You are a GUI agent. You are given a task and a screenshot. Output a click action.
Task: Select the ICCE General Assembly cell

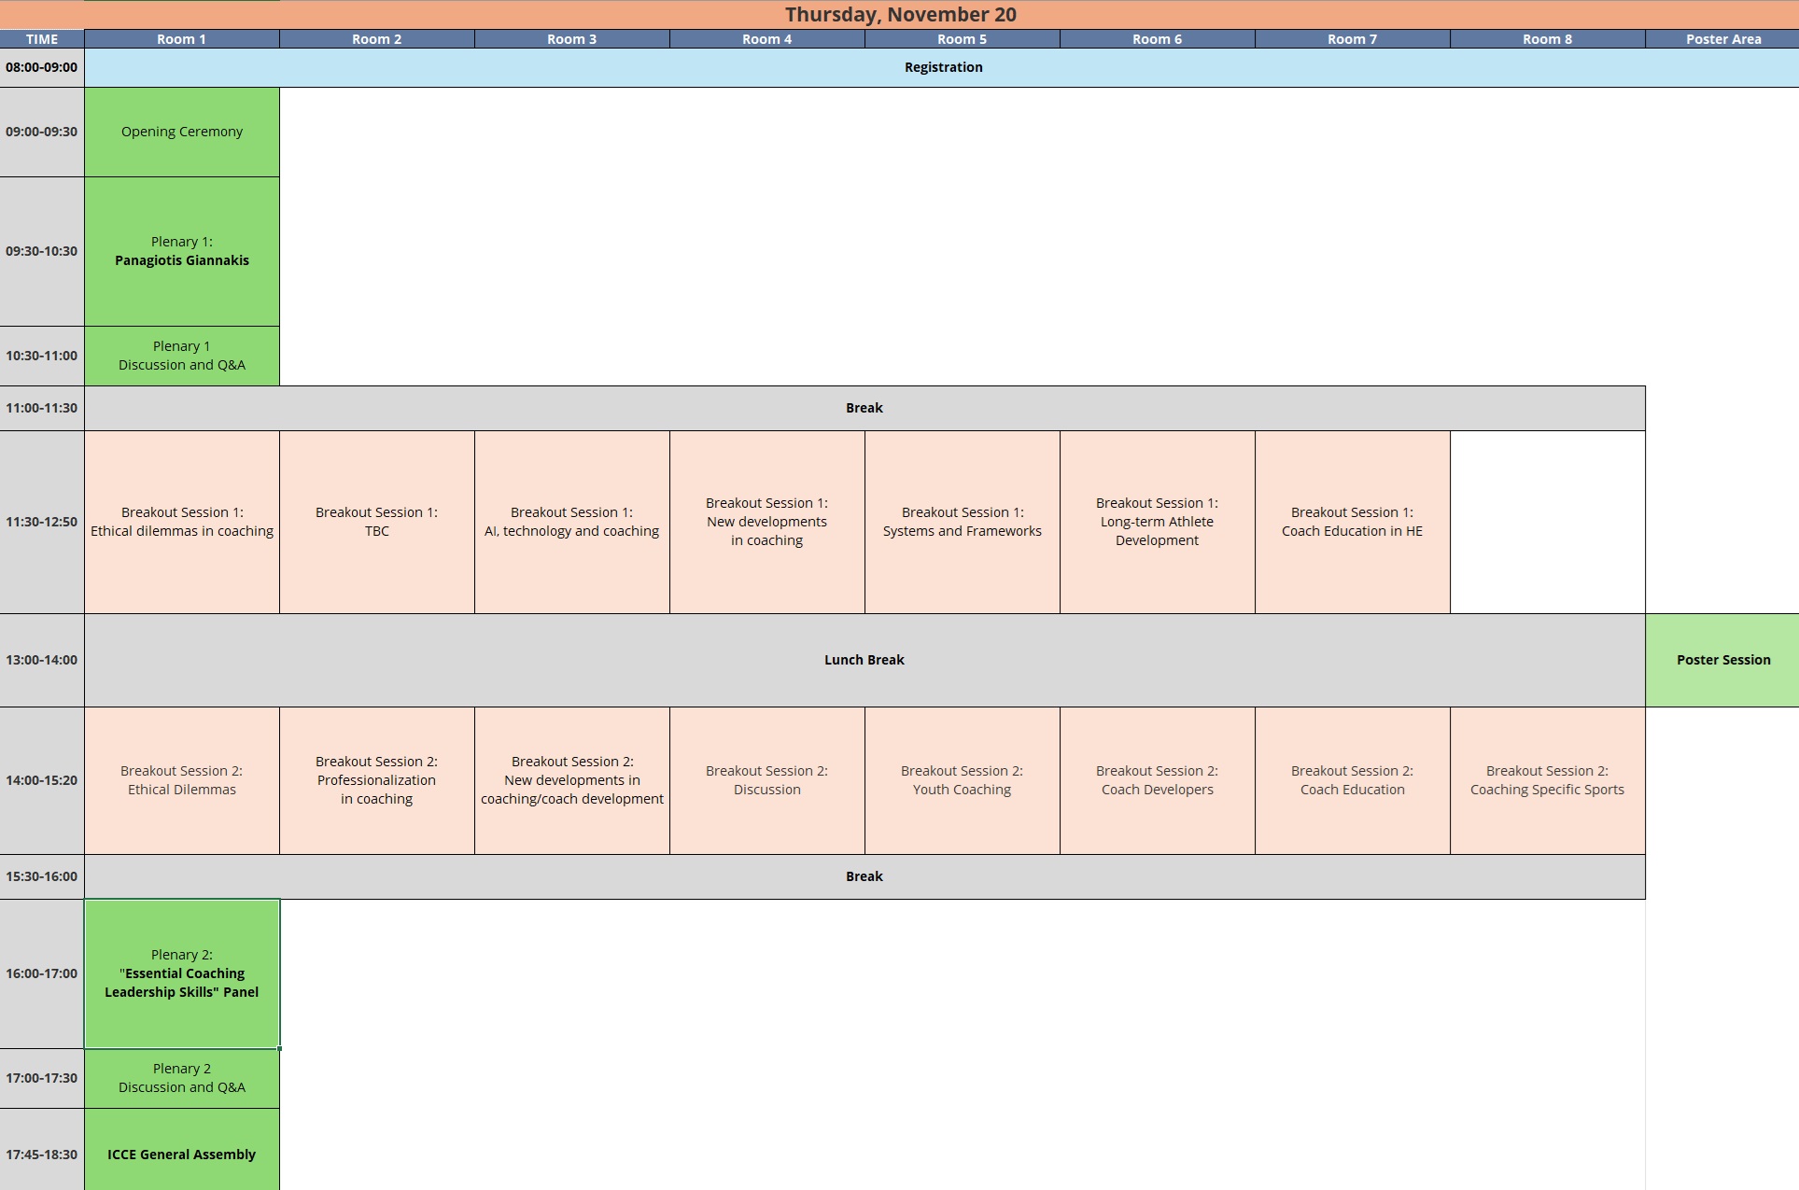coord(181,1155)
